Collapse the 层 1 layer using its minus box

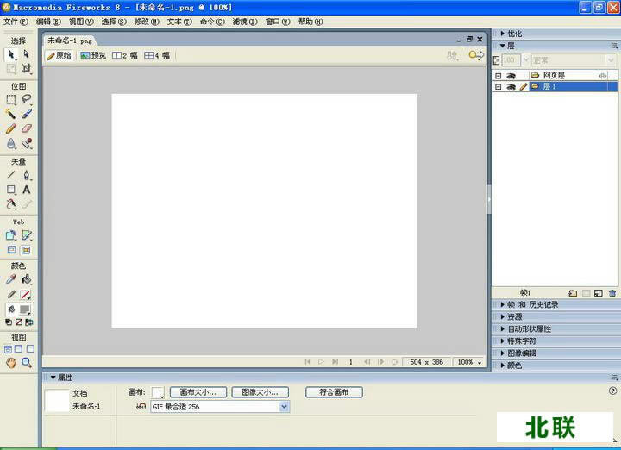click(498, 87)
